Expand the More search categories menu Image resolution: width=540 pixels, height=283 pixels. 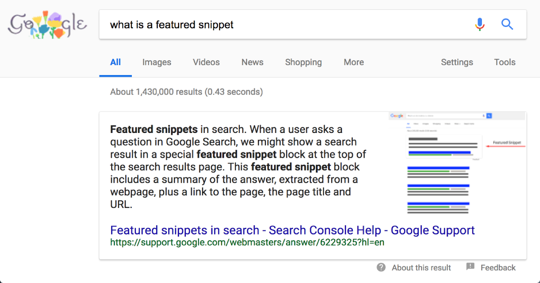click(x=354, y=62)
